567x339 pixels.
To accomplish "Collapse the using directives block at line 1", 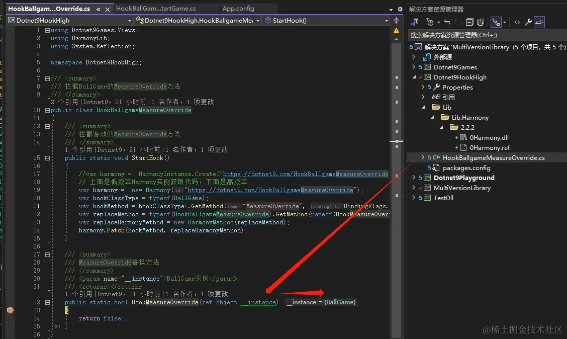I will [47, 30].
